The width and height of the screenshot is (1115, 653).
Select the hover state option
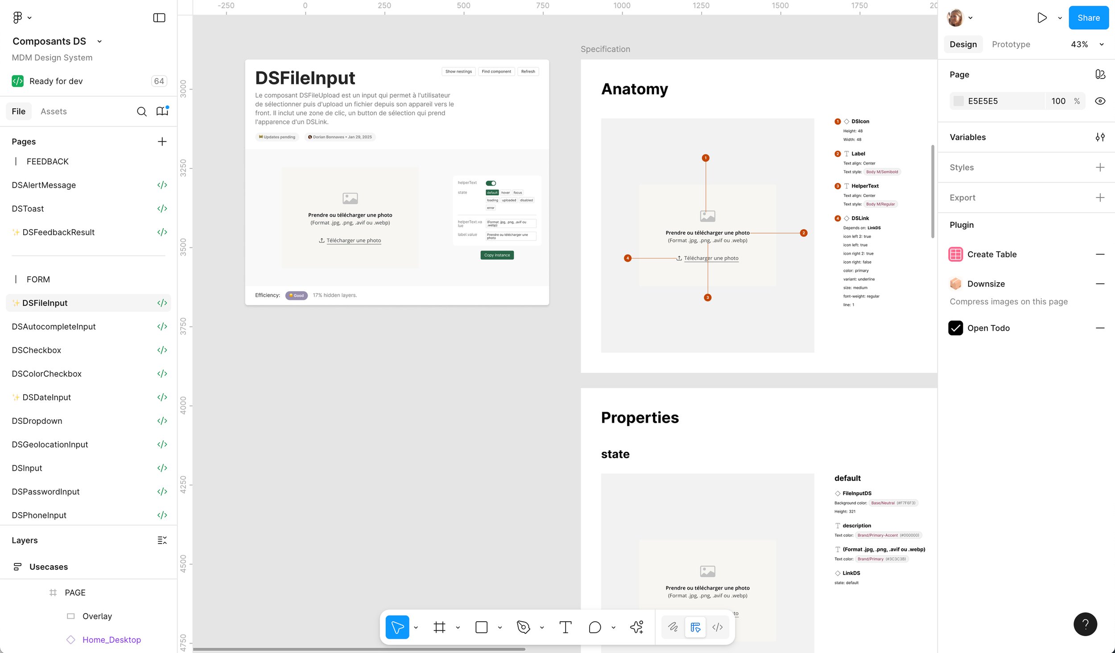click(505, 193)
